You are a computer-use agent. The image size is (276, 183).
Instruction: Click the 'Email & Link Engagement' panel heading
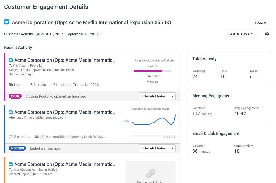(216, 134)
